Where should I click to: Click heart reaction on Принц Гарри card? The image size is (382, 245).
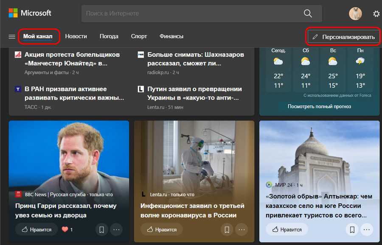pyautogui.click(x=65, y=229)
